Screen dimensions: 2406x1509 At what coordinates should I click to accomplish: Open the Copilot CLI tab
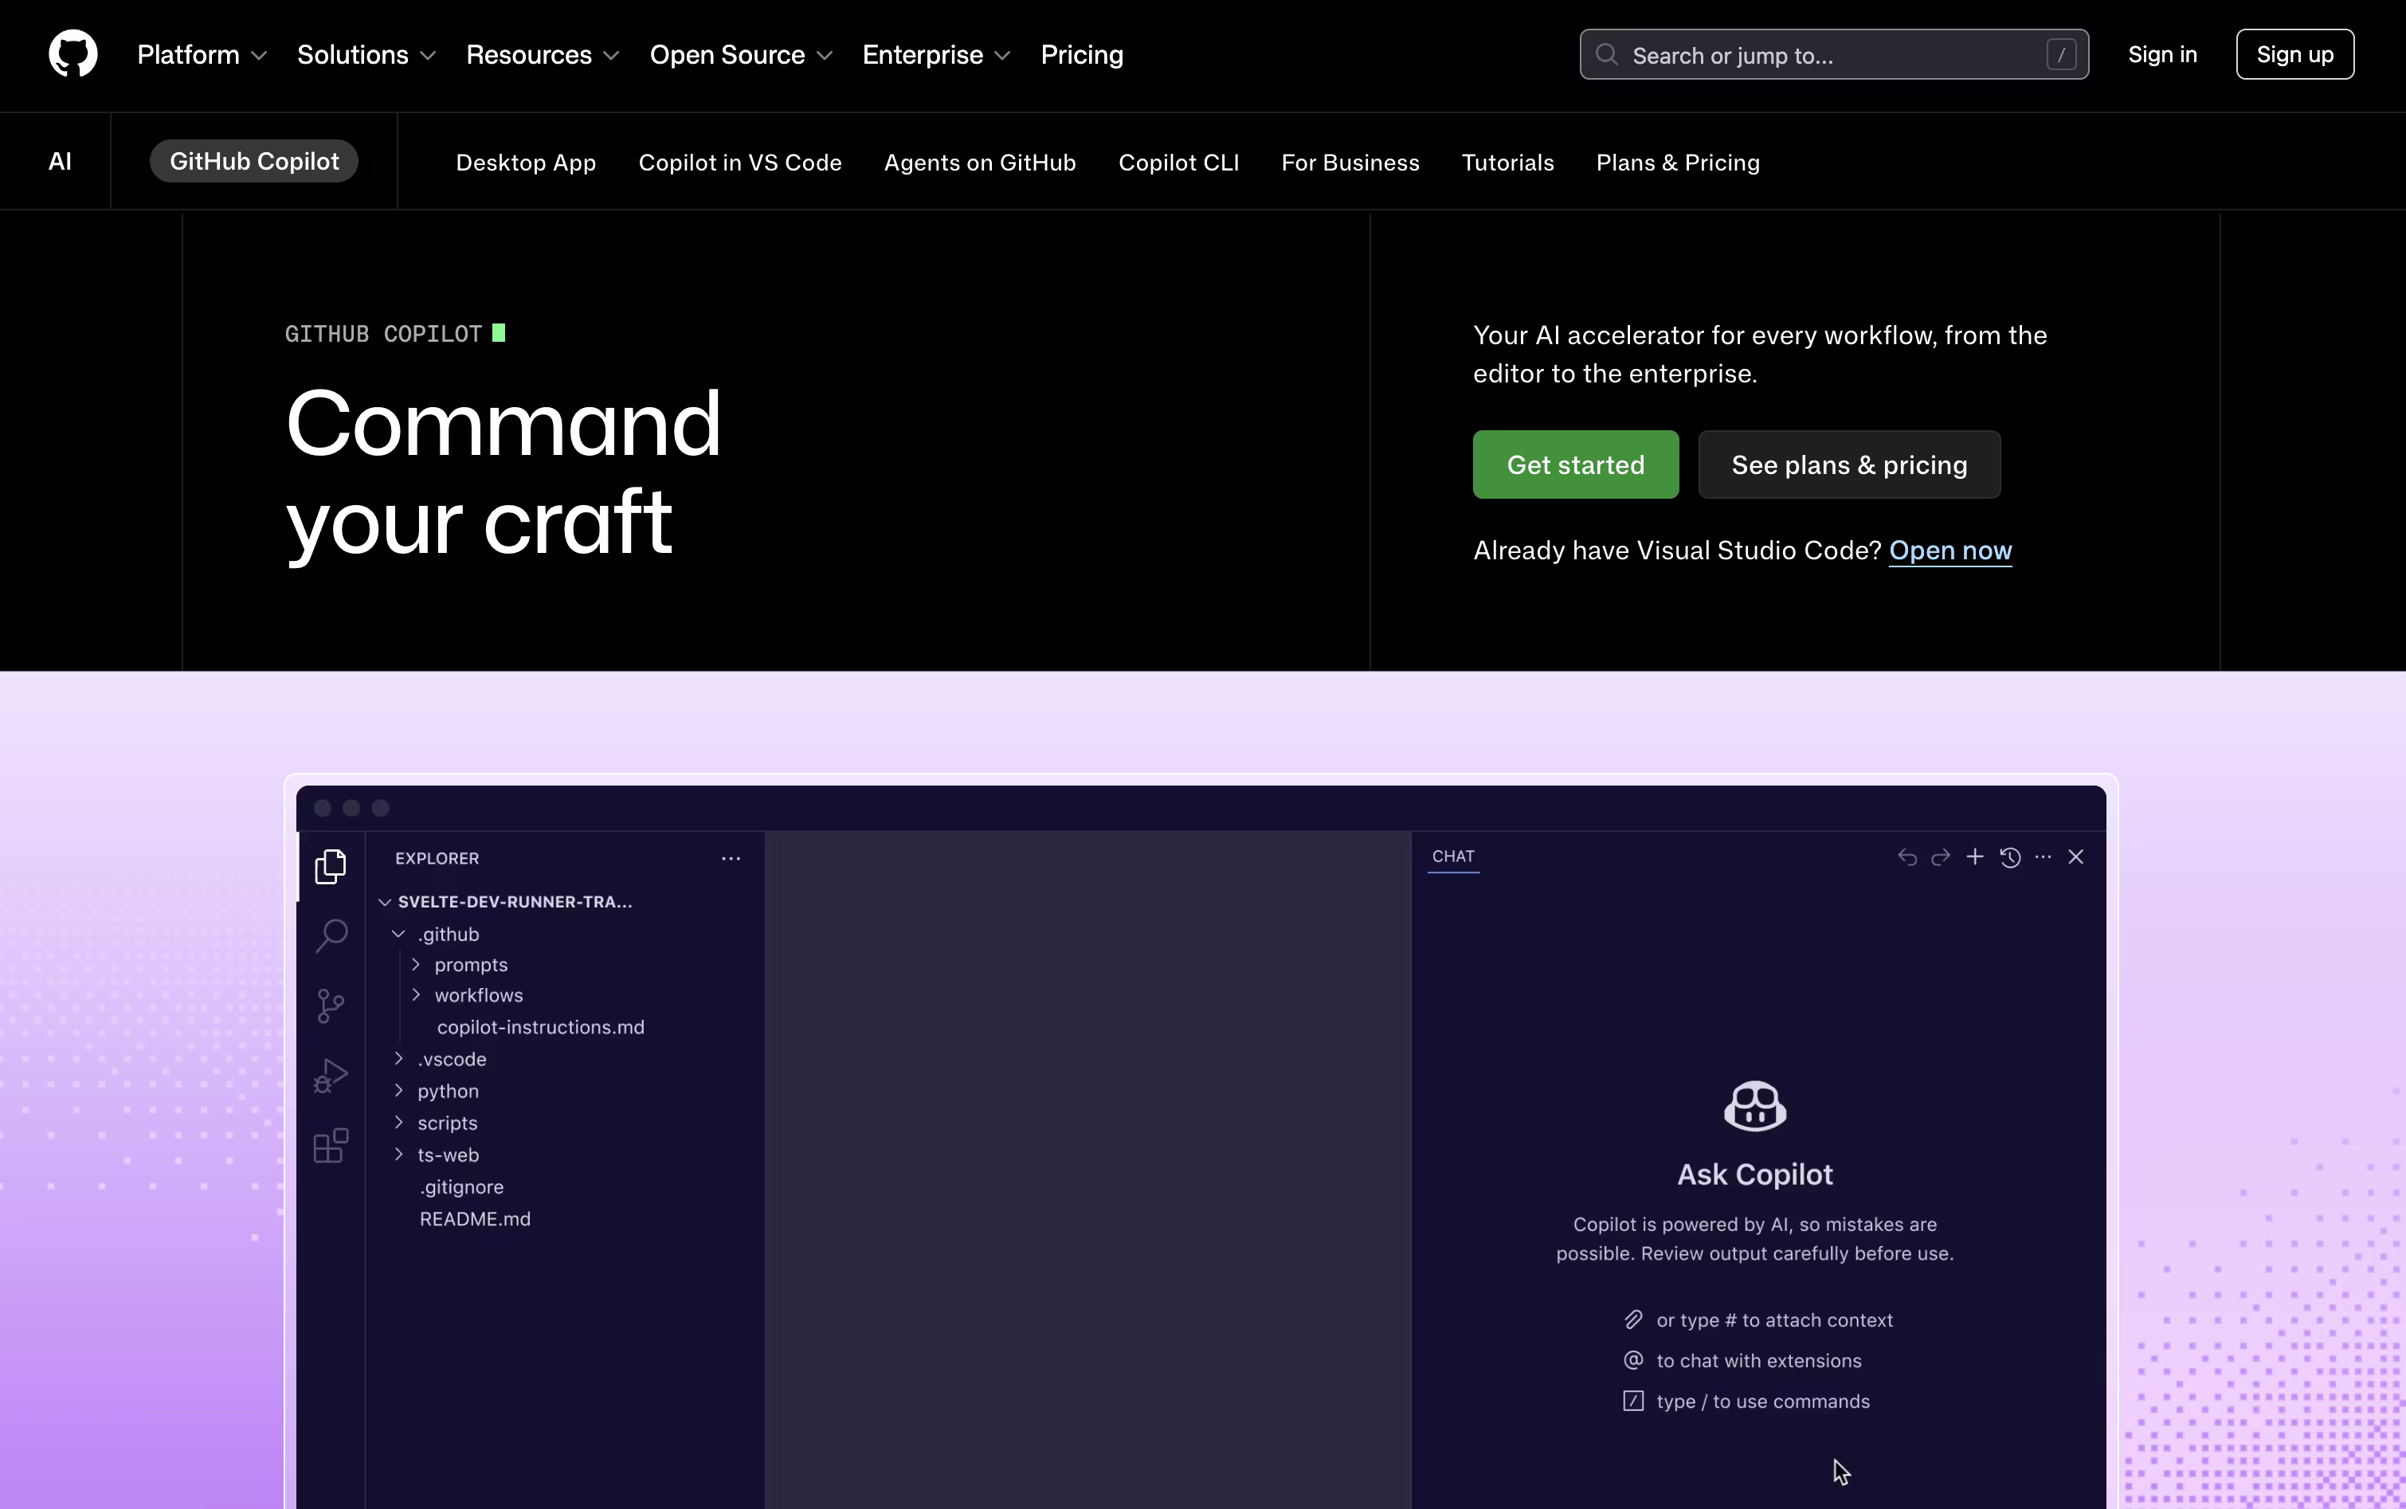1178,163
